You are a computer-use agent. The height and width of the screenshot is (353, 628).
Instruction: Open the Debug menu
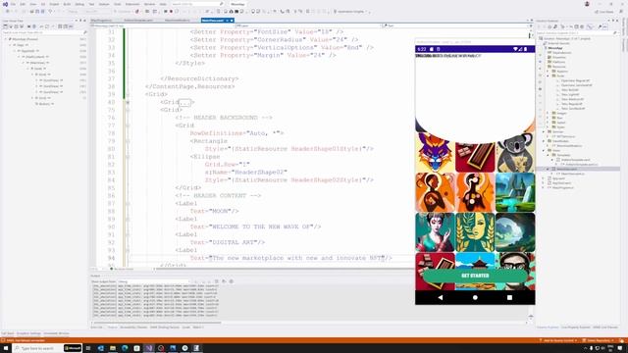79,4
